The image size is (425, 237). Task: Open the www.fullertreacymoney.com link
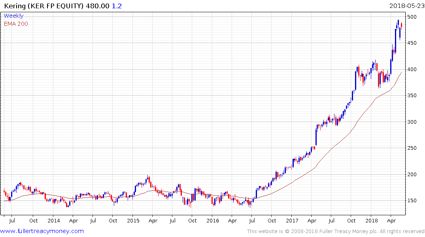click(x=42, y=231)
